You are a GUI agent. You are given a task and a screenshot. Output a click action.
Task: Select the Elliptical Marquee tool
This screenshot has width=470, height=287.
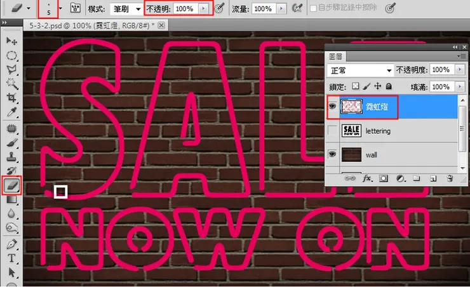click(11, 55)
